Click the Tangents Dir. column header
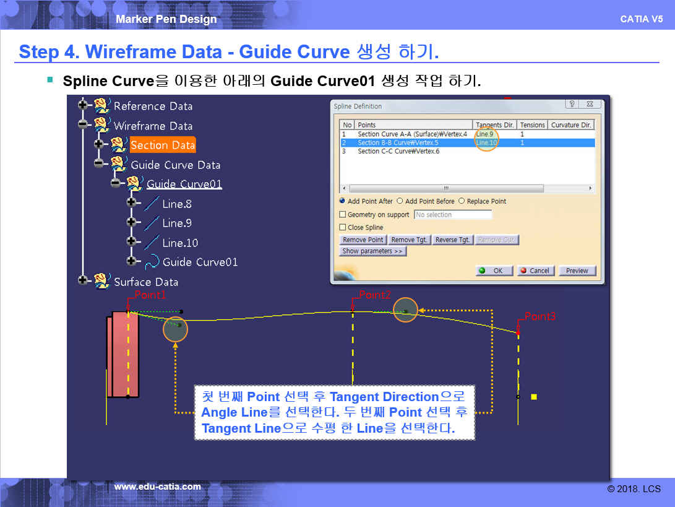 coord(494,125)
